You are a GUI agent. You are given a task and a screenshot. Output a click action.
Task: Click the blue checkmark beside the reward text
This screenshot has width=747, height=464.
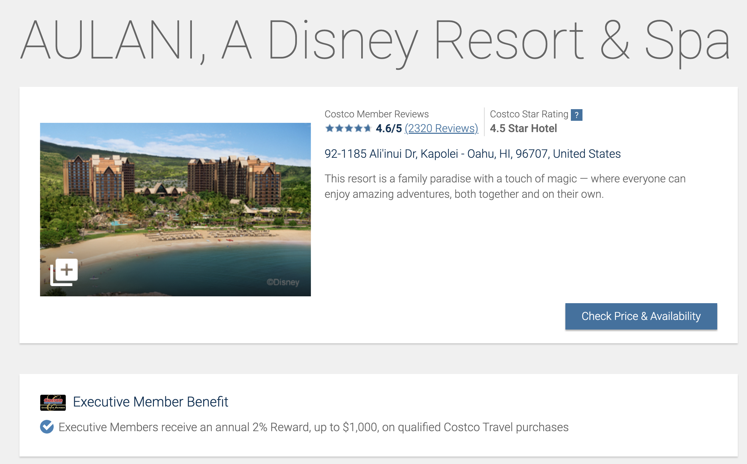click(x=47, y=427)
